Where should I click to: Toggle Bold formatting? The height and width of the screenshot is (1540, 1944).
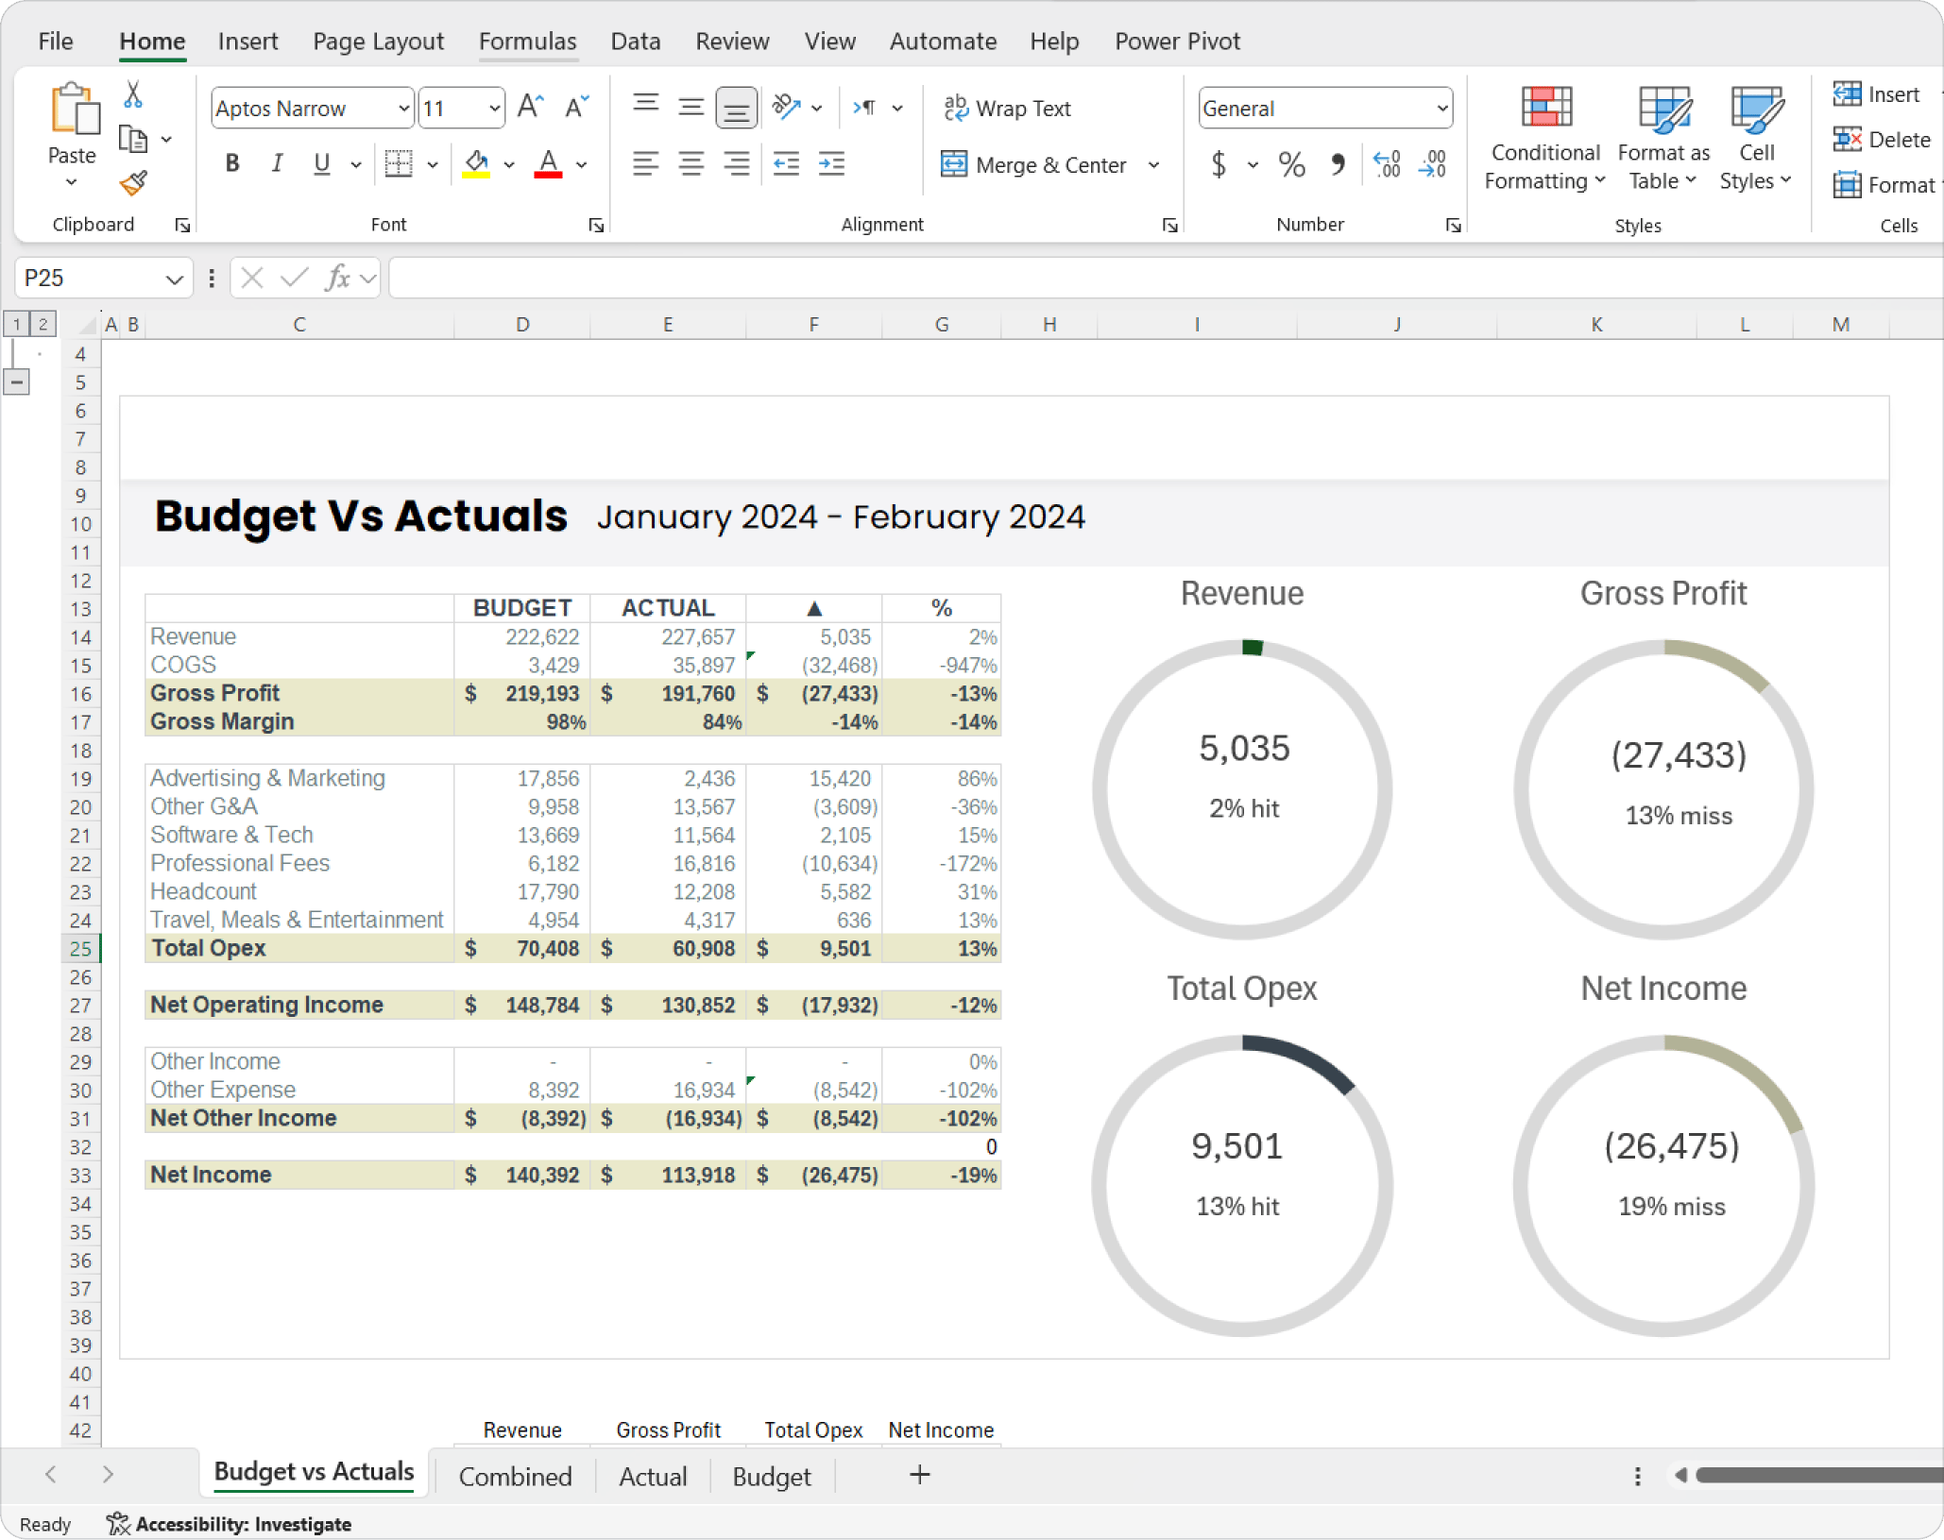232,164
